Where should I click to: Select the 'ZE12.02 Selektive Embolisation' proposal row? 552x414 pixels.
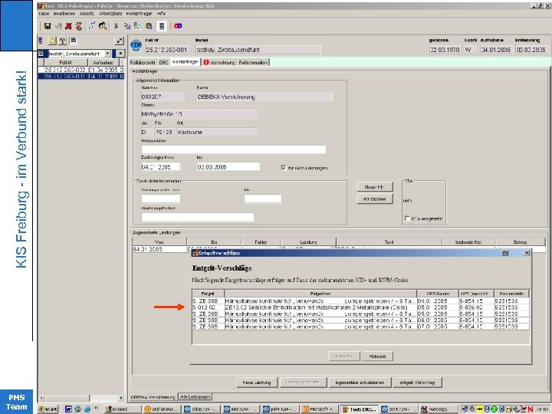tap(360, 307)
